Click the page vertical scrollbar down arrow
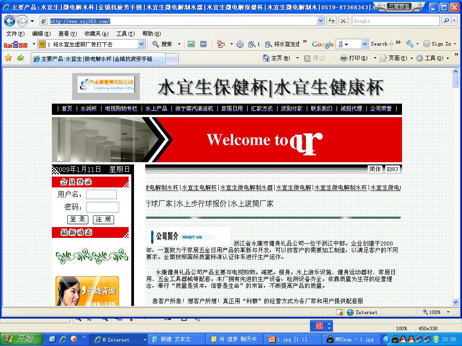The height and width of the screenshot is (346, 462). pyautogui.click(x=456, y=302)
